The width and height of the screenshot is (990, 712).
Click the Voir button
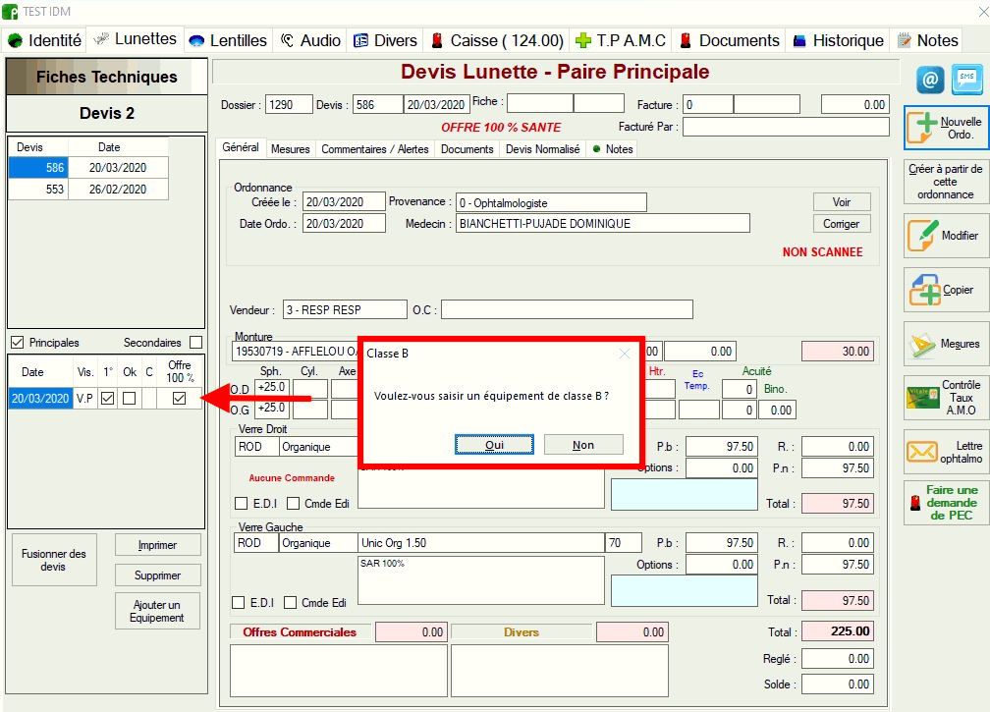pyautogui.click(x=842, y=202)
